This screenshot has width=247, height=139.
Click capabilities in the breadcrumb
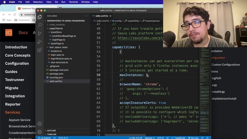[133, 21]
